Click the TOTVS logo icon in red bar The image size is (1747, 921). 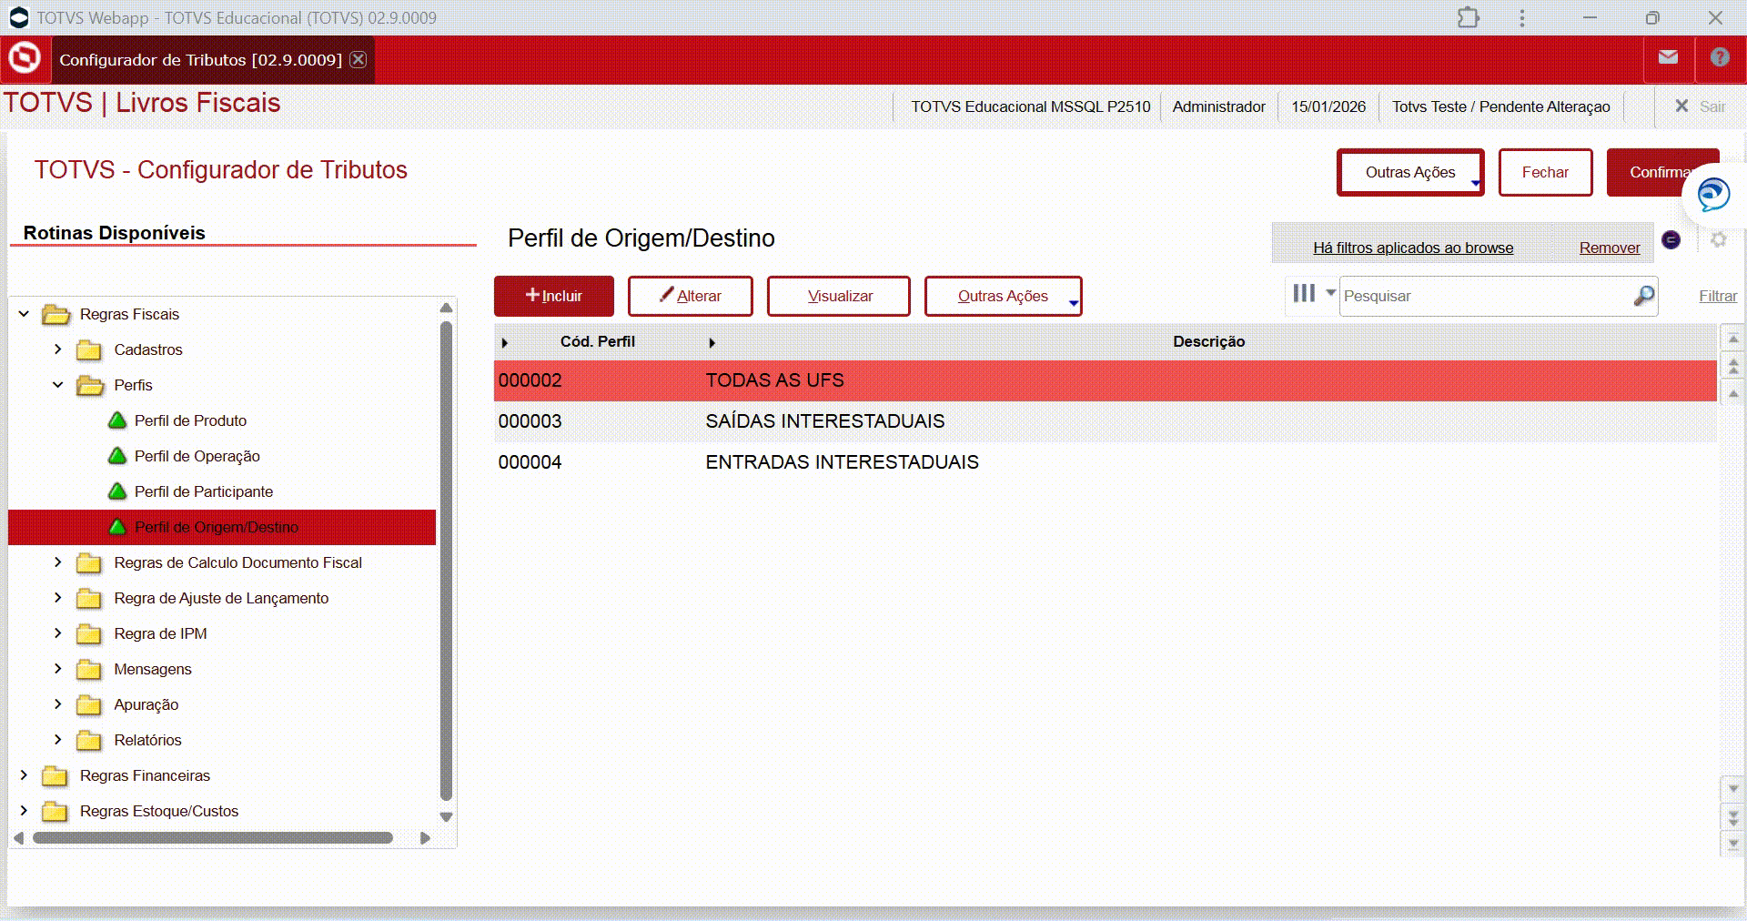25,59
